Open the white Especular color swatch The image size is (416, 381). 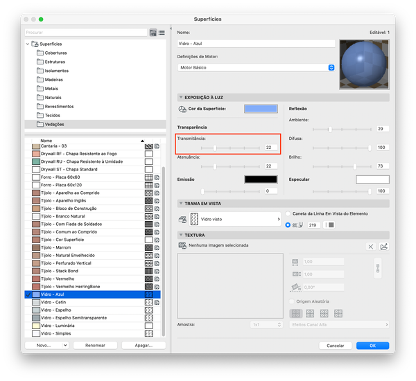point(372,179)
